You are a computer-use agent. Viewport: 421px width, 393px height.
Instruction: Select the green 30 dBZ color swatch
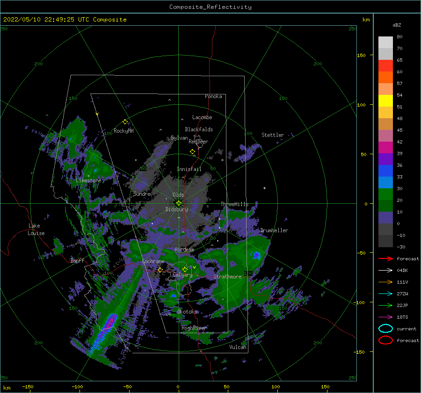tap(385, 194)
